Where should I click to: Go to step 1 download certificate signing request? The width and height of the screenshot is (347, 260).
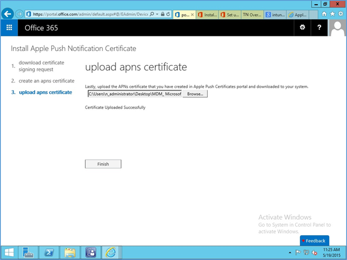coord(41,66)
